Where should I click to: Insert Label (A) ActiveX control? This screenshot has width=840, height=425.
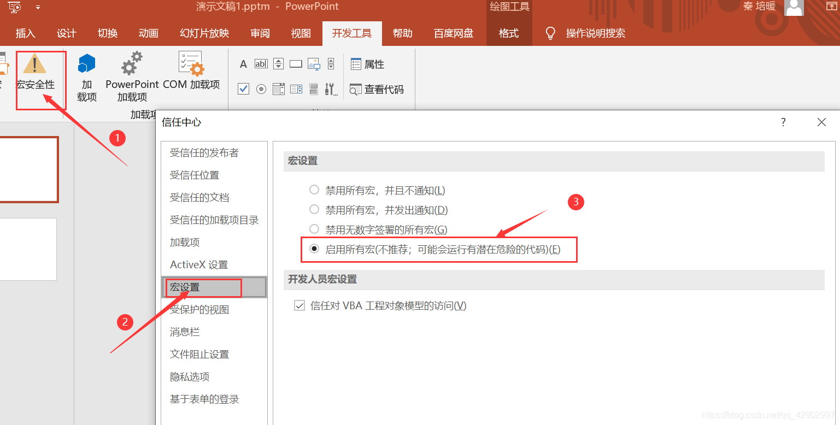[244, 64]
